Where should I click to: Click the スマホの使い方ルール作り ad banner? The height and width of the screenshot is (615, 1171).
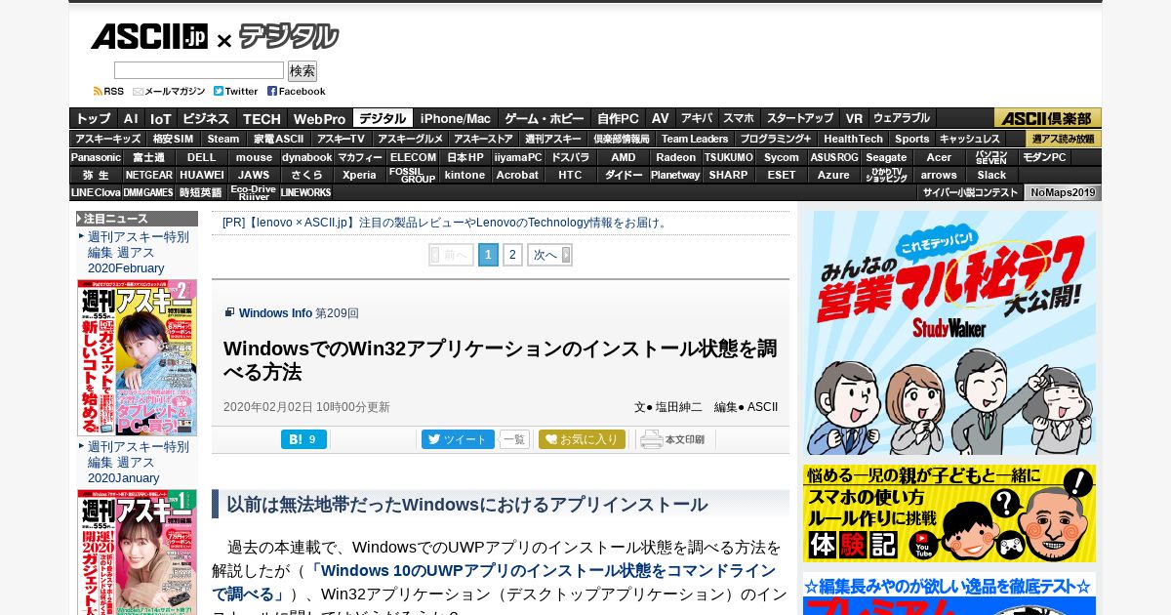tap(949, 513)
